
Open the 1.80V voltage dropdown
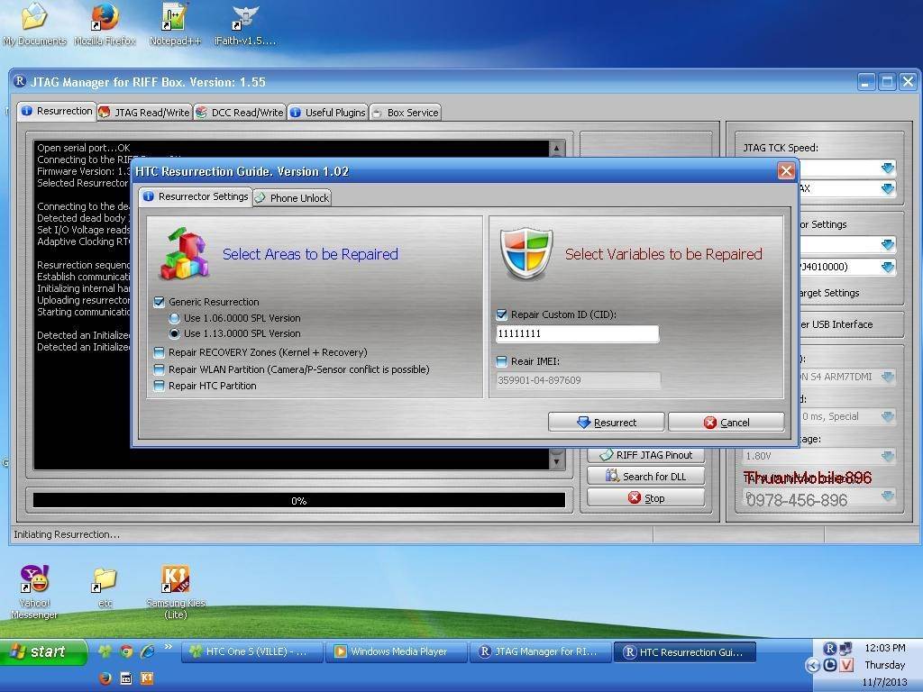(888, 456)
